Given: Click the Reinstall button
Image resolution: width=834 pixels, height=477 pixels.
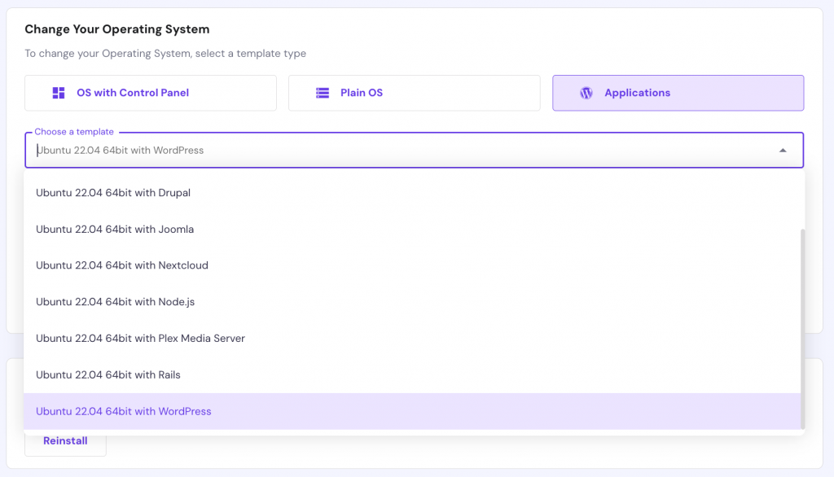Looking at the screenshot, I should [65, 440].
